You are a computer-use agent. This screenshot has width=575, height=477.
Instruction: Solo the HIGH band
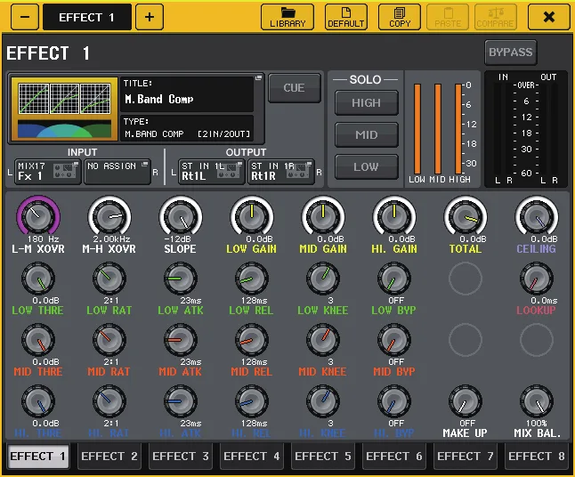pos(367,103)
